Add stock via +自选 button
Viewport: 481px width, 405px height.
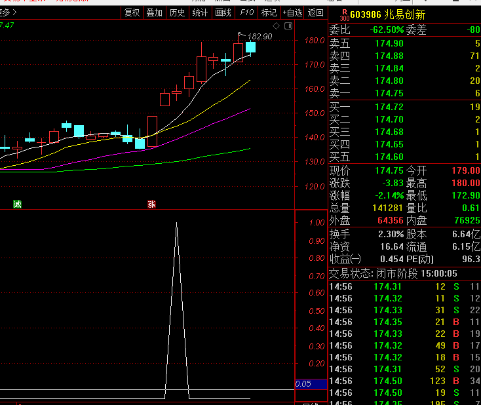click(x=292, y=12)
